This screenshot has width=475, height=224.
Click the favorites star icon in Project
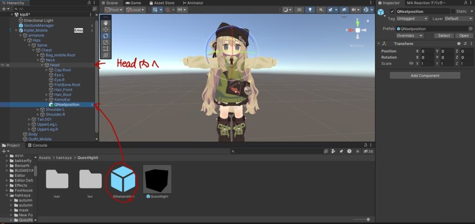[358, 151]
